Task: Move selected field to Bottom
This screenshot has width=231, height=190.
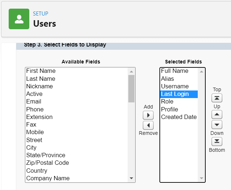Action: tap(217, 141)
